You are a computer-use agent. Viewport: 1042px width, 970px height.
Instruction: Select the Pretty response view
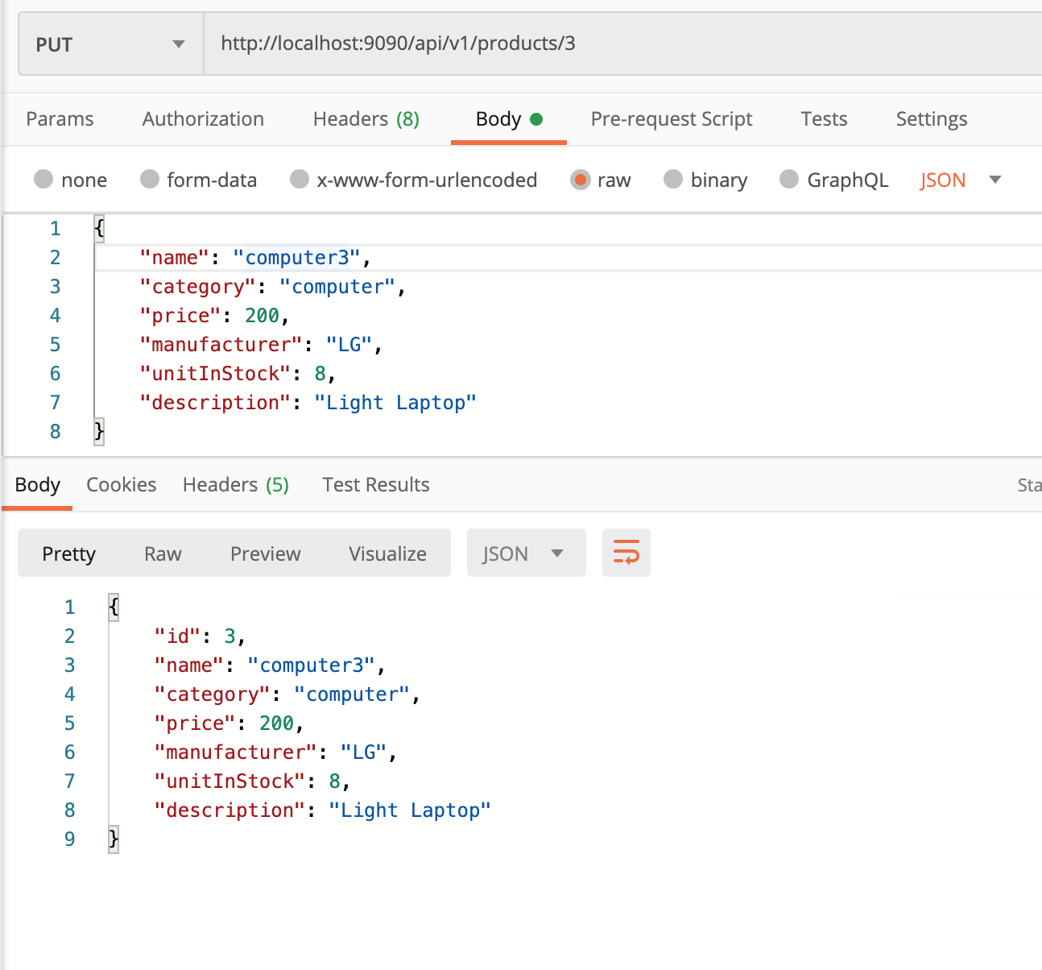tap(68, 553)
